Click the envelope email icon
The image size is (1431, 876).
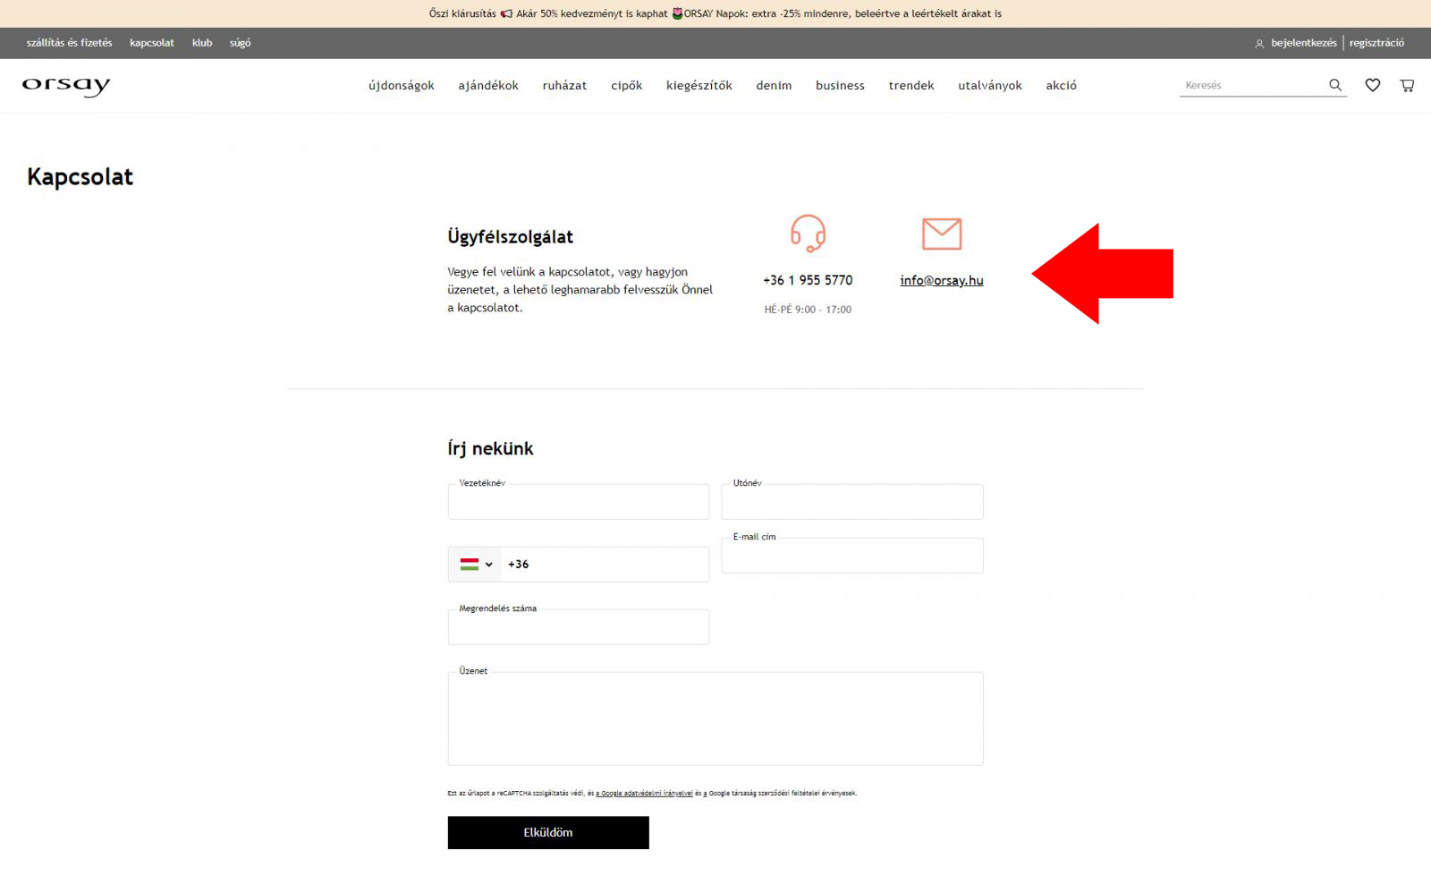[x=942, y=234]
